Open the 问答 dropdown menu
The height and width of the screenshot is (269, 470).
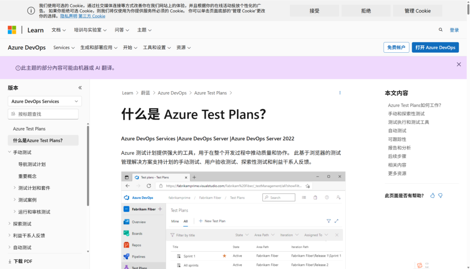click(x=122, y=30)
